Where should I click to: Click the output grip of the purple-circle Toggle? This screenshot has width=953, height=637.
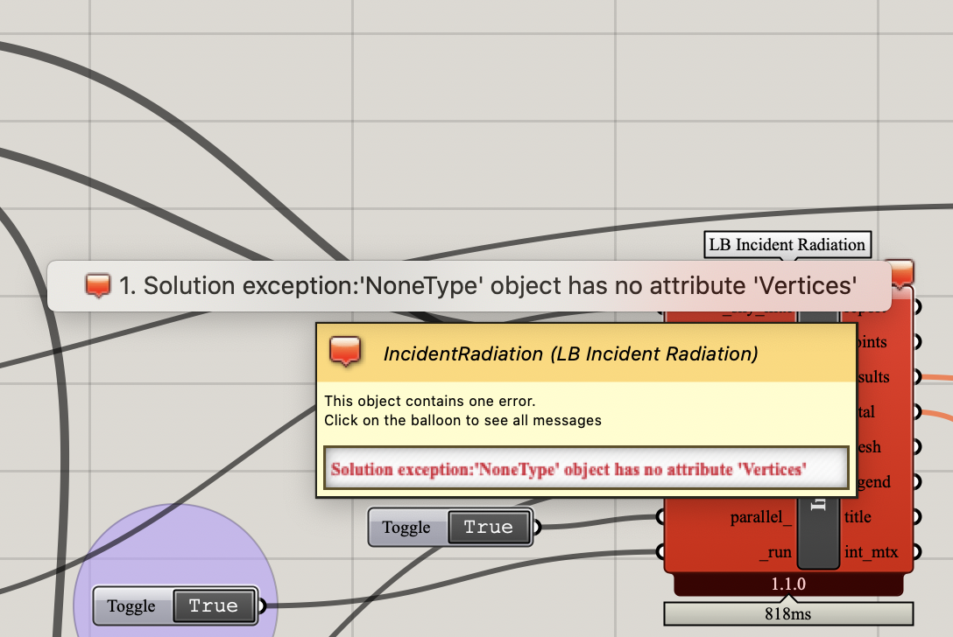pyautogui.click(x=262, y=605)
